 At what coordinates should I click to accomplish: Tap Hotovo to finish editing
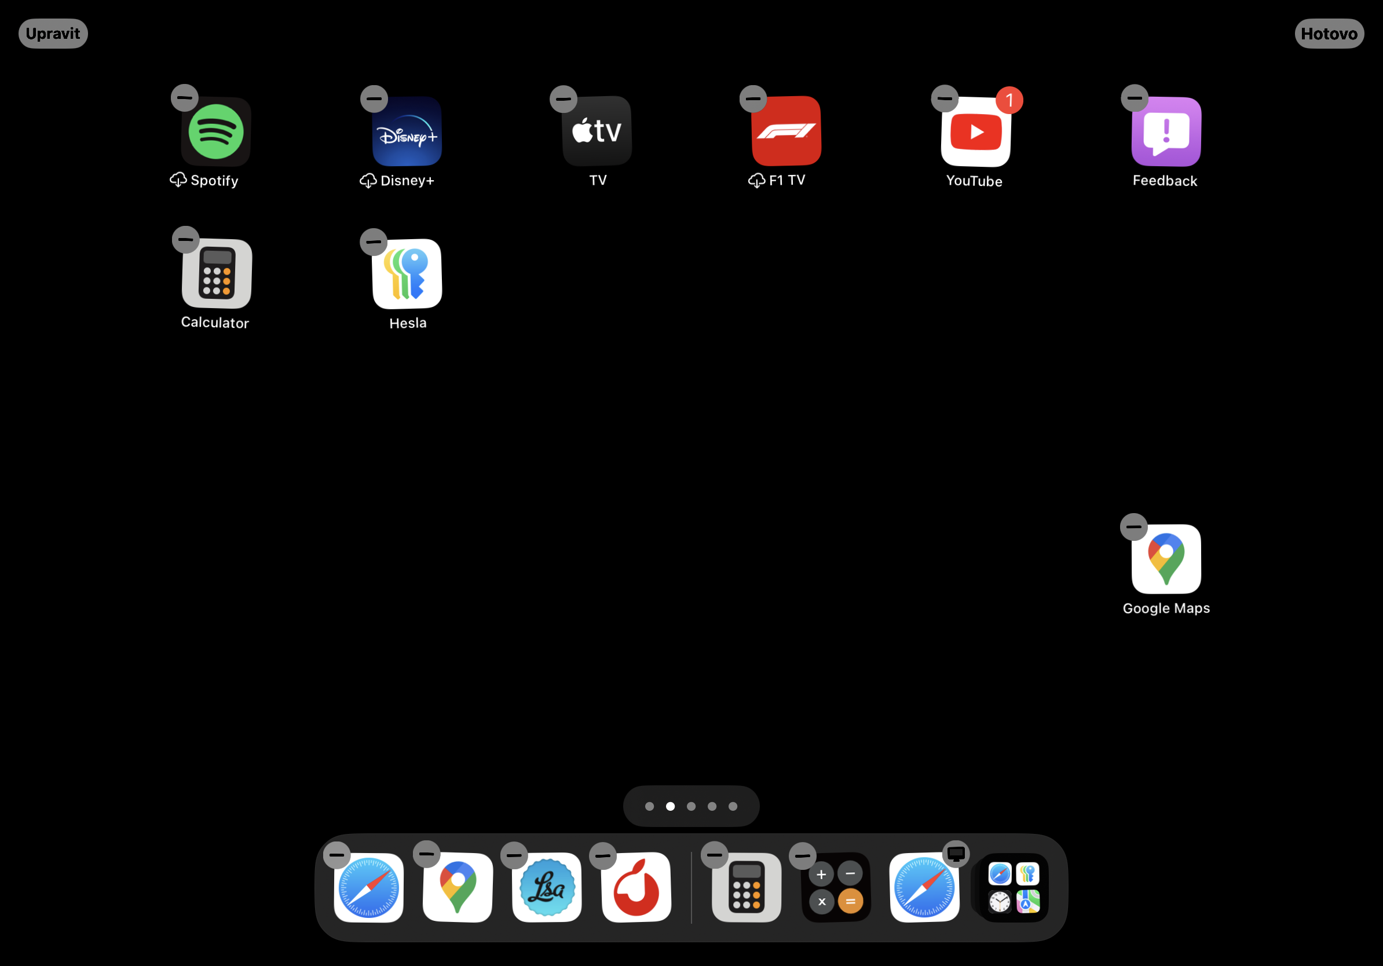coord(1329,33)
